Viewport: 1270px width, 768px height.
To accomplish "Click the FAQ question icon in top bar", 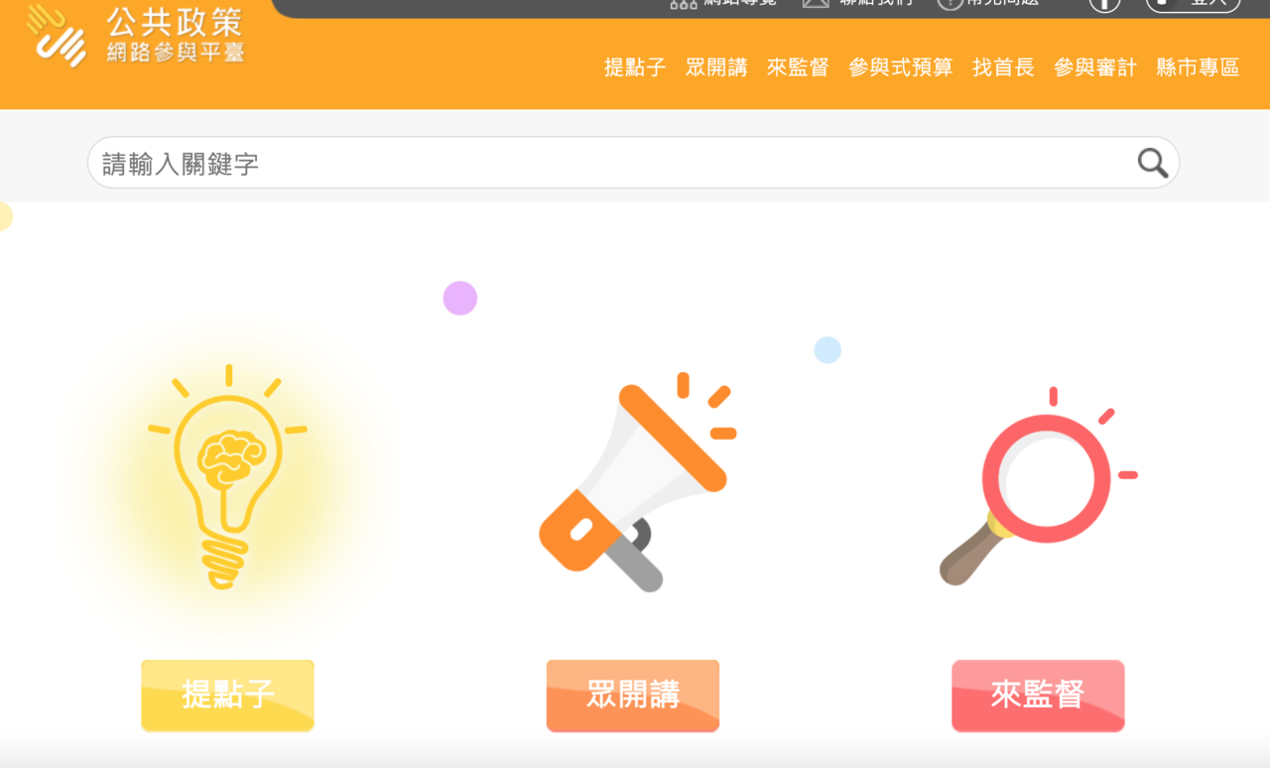I will pyautogui.click(x=950, y=4).
